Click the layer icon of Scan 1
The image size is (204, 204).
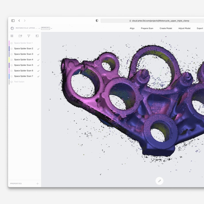12,43
